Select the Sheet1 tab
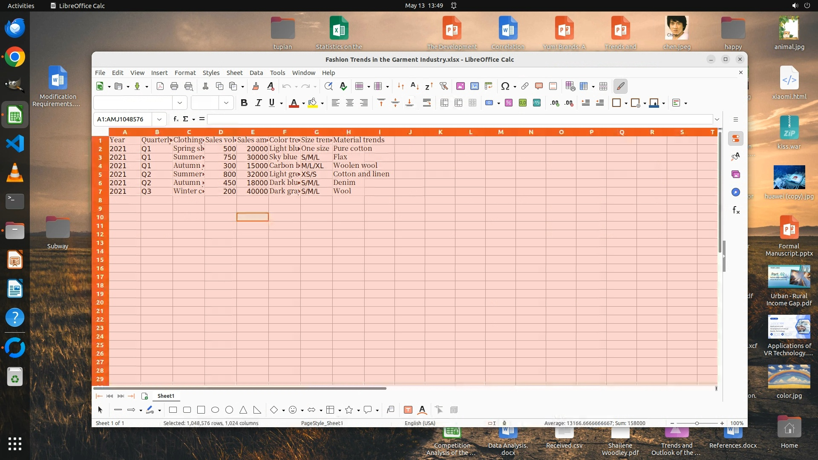The width and height of the screenshot is (818, 460). tap(166, 396)
